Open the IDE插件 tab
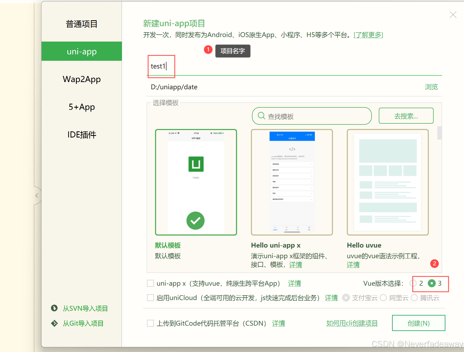The height and width of the screenshot is (352, 464). 82,135
